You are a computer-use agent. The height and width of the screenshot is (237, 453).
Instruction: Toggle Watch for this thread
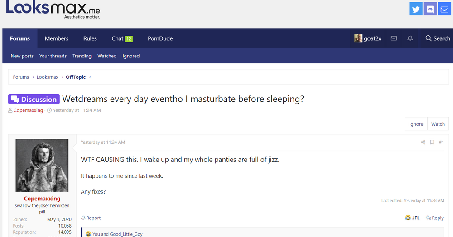click(438, 124)
